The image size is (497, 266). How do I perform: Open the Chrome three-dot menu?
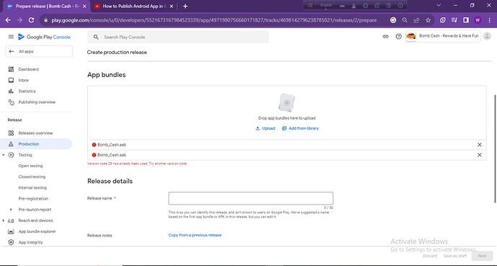[490, 20]
